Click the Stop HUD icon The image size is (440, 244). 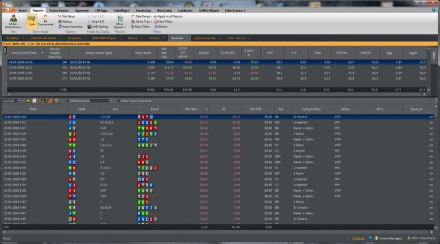(x=89, y=21)
